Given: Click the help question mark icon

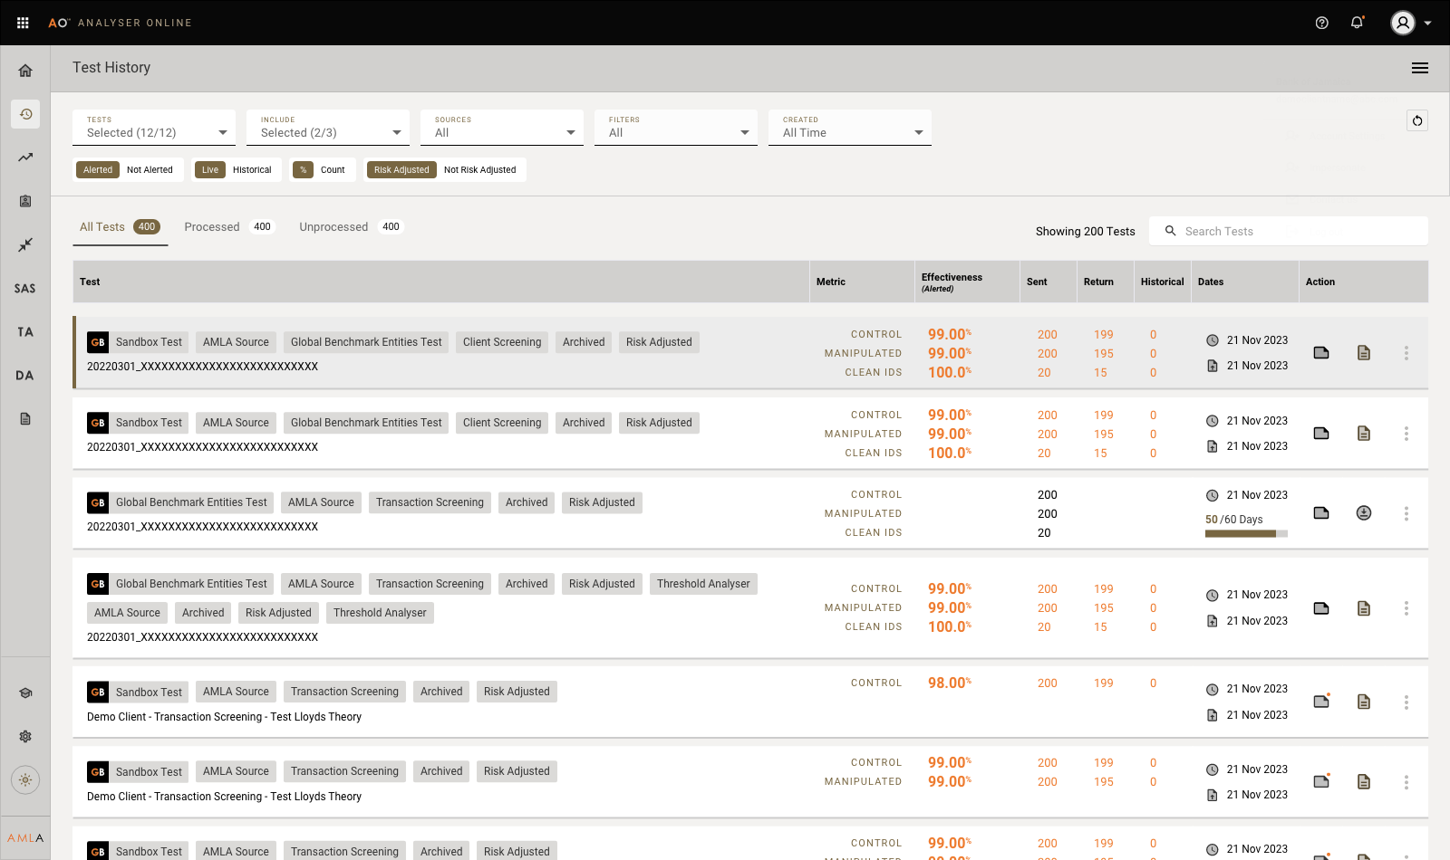Looking at the screenshot, I should 1321,23.
